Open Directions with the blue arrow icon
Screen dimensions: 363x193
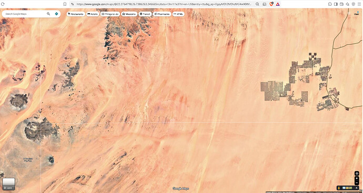pos(56,14)
